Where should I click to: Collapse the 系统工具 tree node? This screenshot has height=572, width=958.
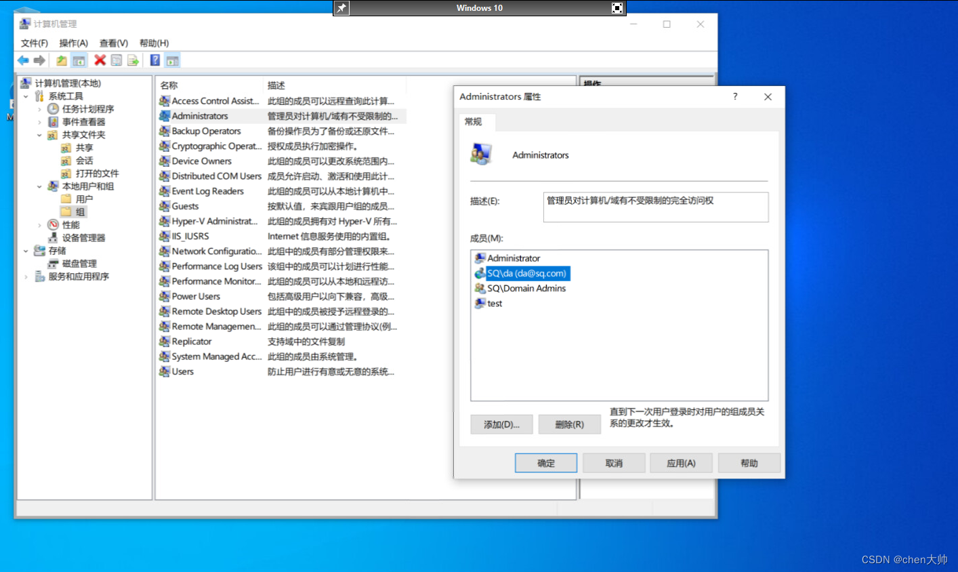pos(26,96)
